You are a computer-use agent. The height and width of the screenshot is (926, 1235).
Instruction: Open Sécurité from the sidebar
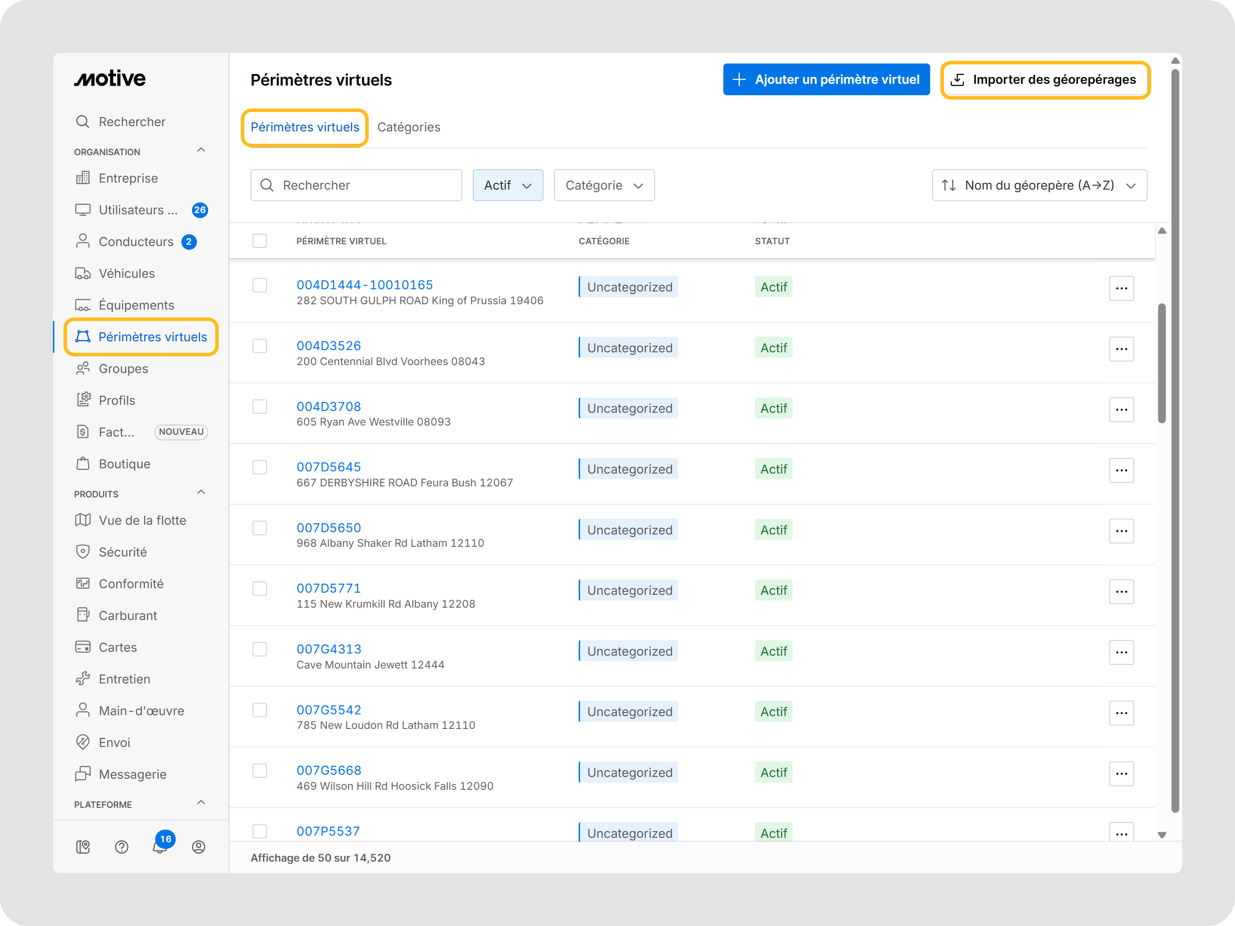coord(123,552)
